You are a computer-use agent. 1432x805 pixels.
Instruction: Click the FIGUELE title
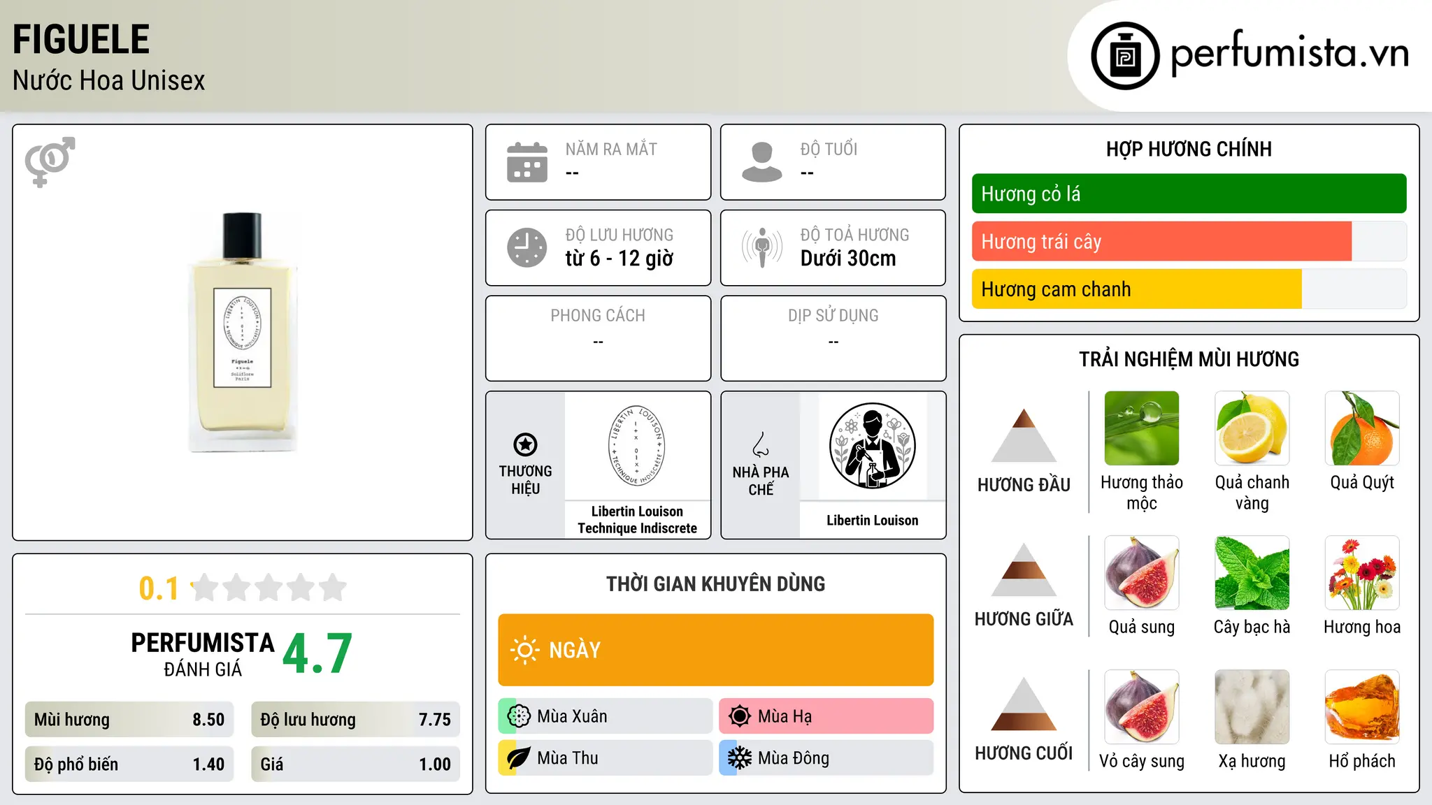tap(81, 39)
